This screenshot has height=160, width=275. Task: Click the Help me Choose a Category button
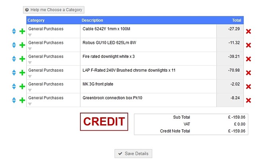click(x=53, y=10)
